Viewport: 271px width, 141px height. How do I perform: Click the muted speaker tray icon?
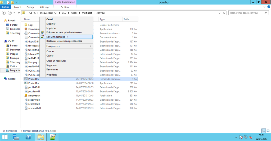click(x=250, y=137)
